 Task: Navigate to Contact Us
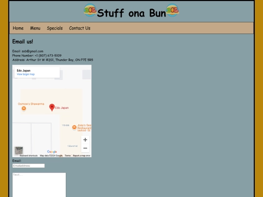80,28
